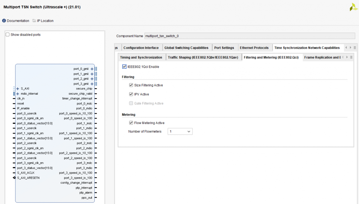
Task: Uncheck the IEEE802.1Qci Enable checkbox
Action: point(124,67)
